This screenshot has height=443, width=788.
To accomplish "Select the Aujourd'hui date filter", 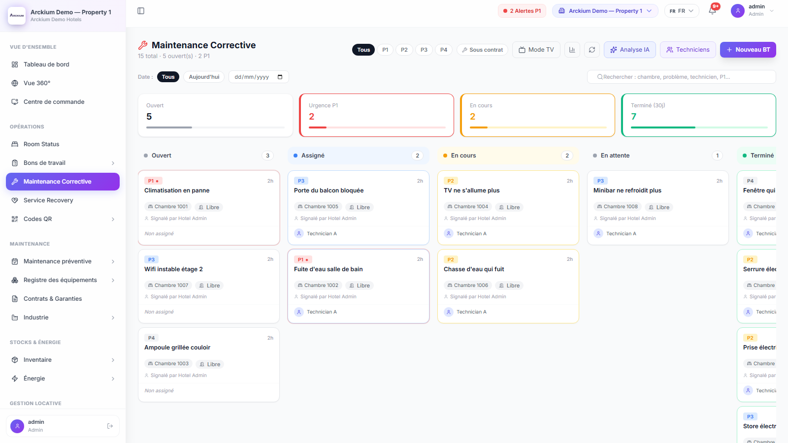I will coord(204,77).
